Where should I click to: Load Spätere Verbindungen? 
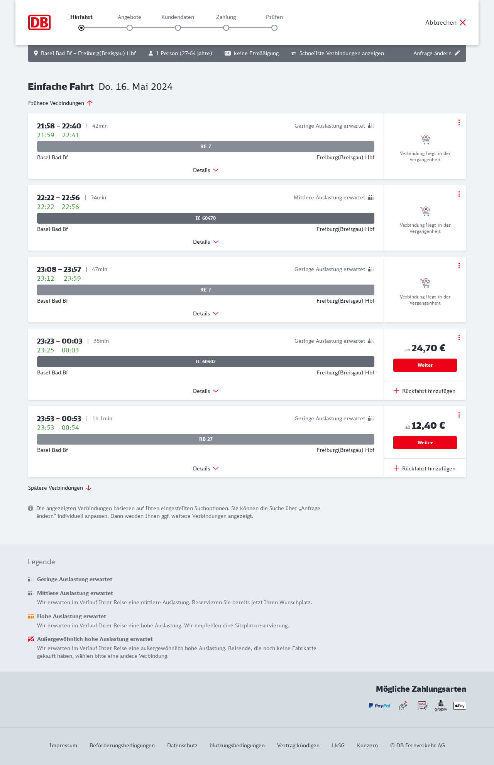point(60,488)
